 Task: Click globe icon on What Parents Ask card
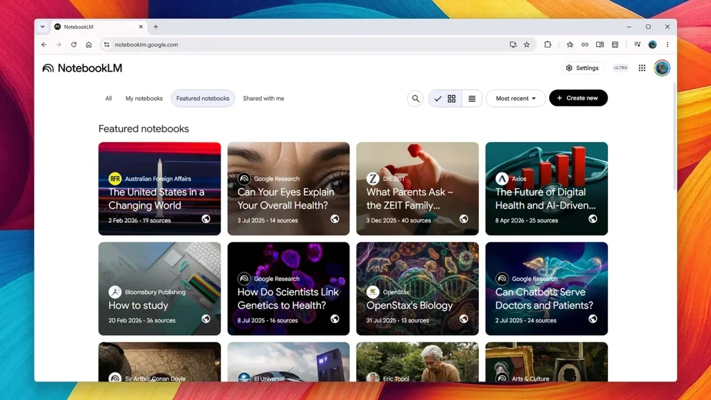click(x=464, y=219)
